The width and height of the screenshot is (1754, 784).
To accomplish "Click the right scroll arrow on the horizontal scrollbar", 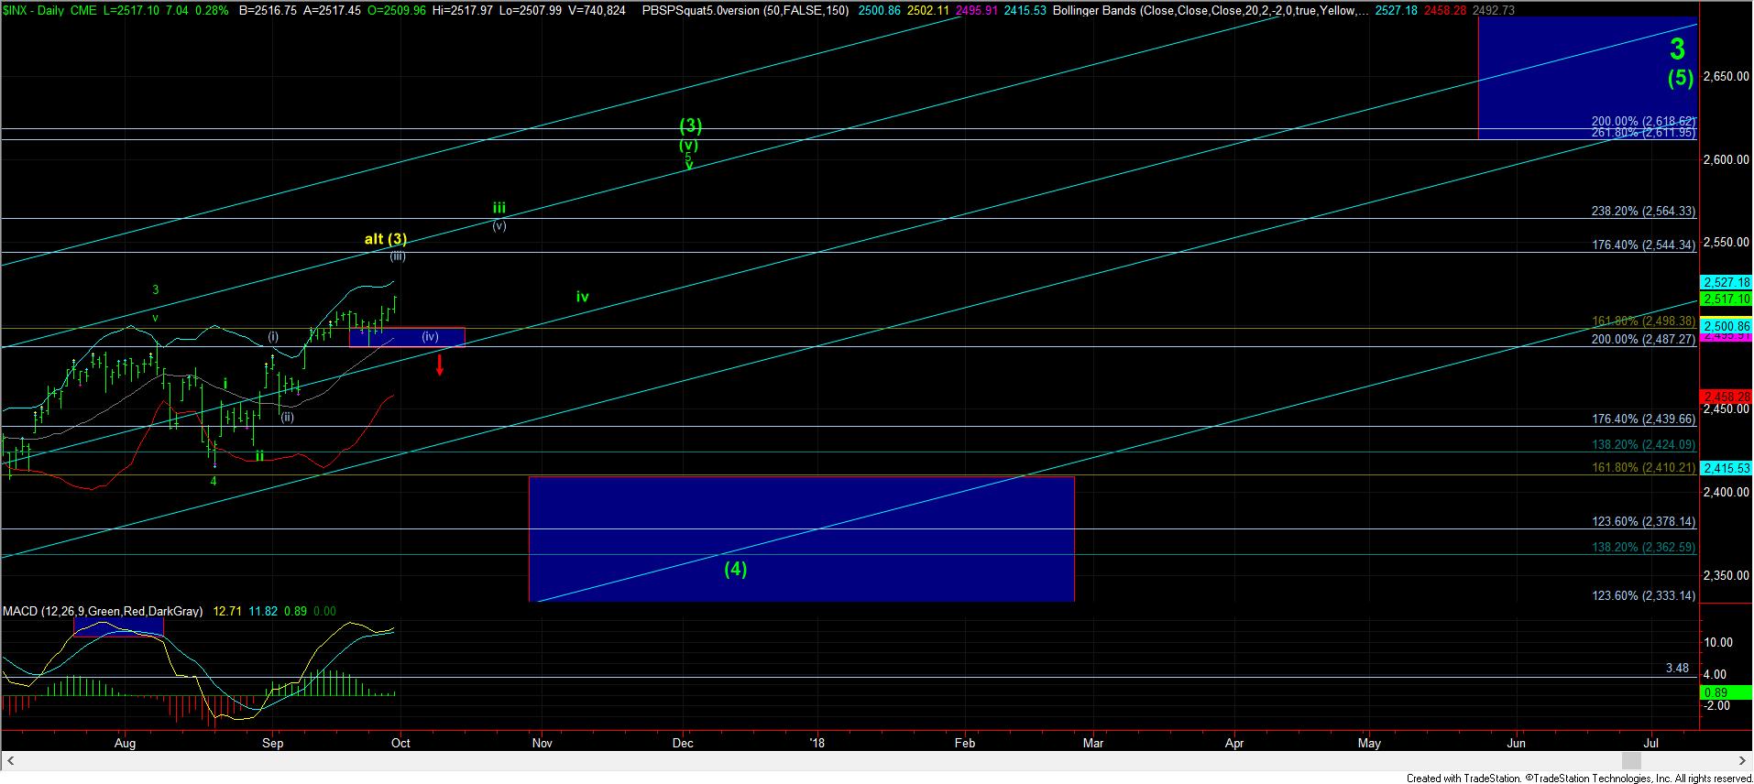I will 1743,760.
